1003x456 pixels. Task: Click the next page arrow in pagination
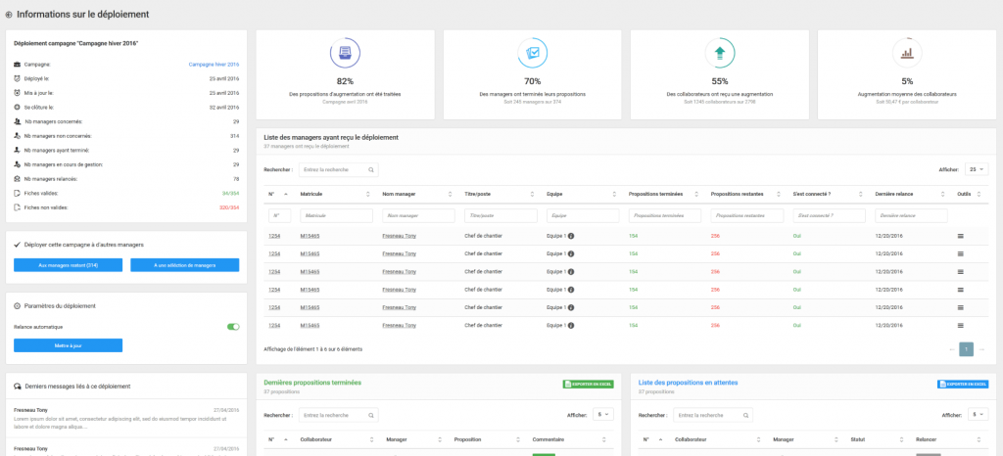click(x=981, y=349)
